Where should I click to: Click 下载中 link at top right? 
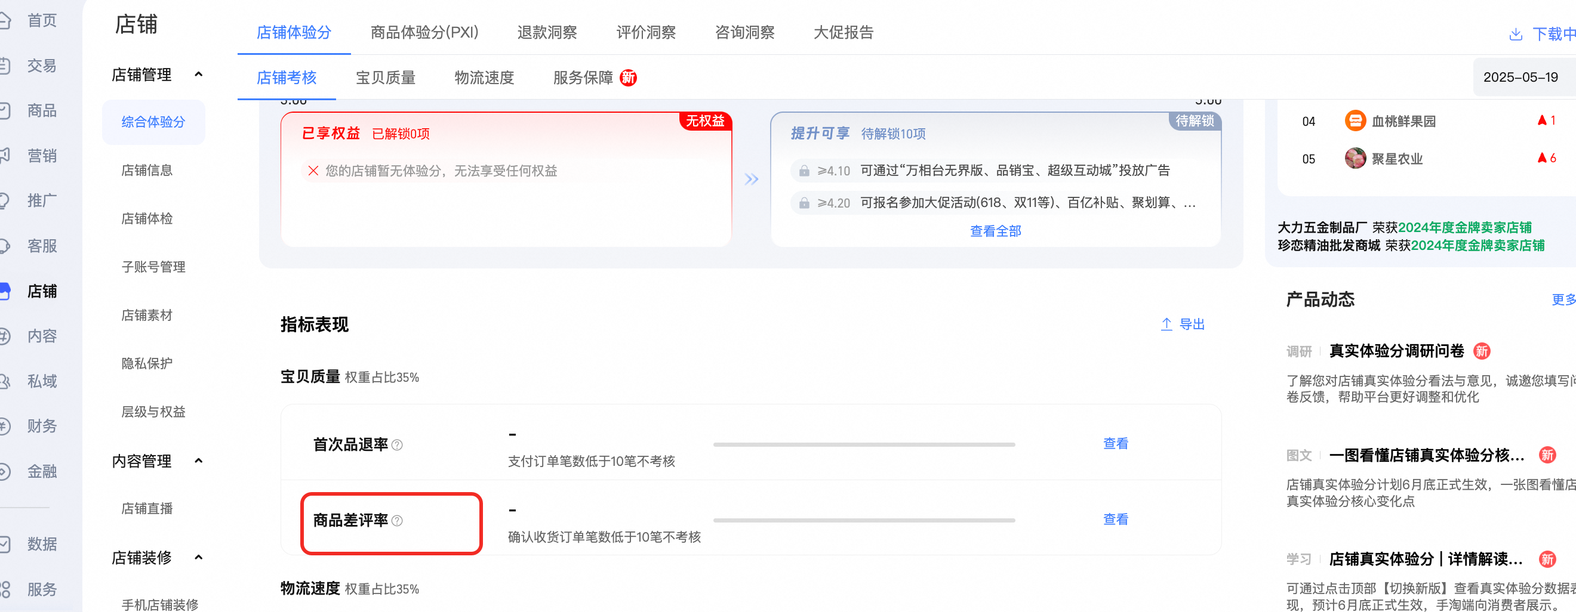1553,34
